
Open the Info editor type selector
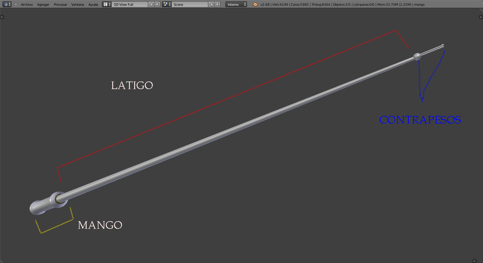tap(7, 4)
